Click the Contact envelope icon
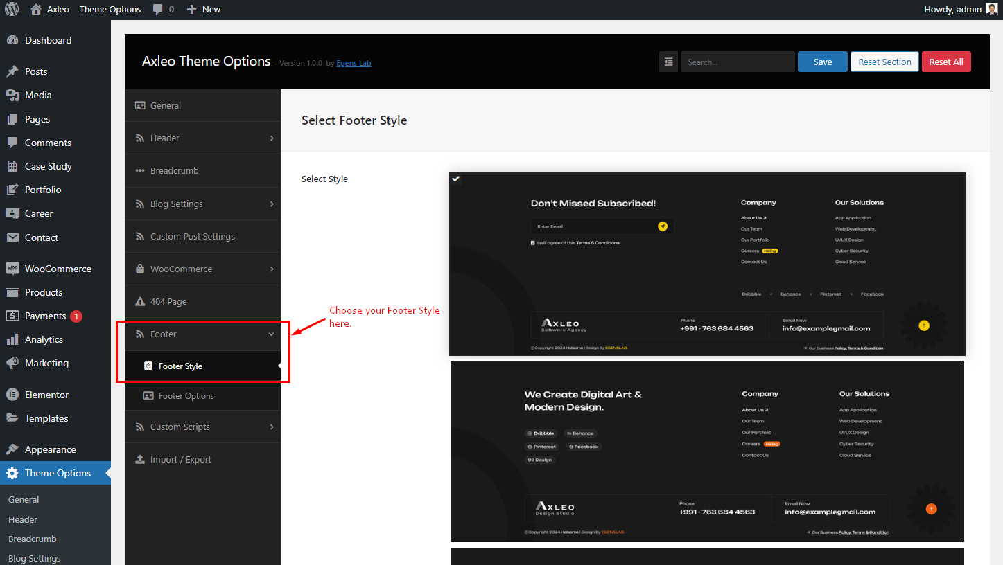Image resolution: width=1003 pixels, height=565 pixels. pyautogui.click(x=12, y=237)
